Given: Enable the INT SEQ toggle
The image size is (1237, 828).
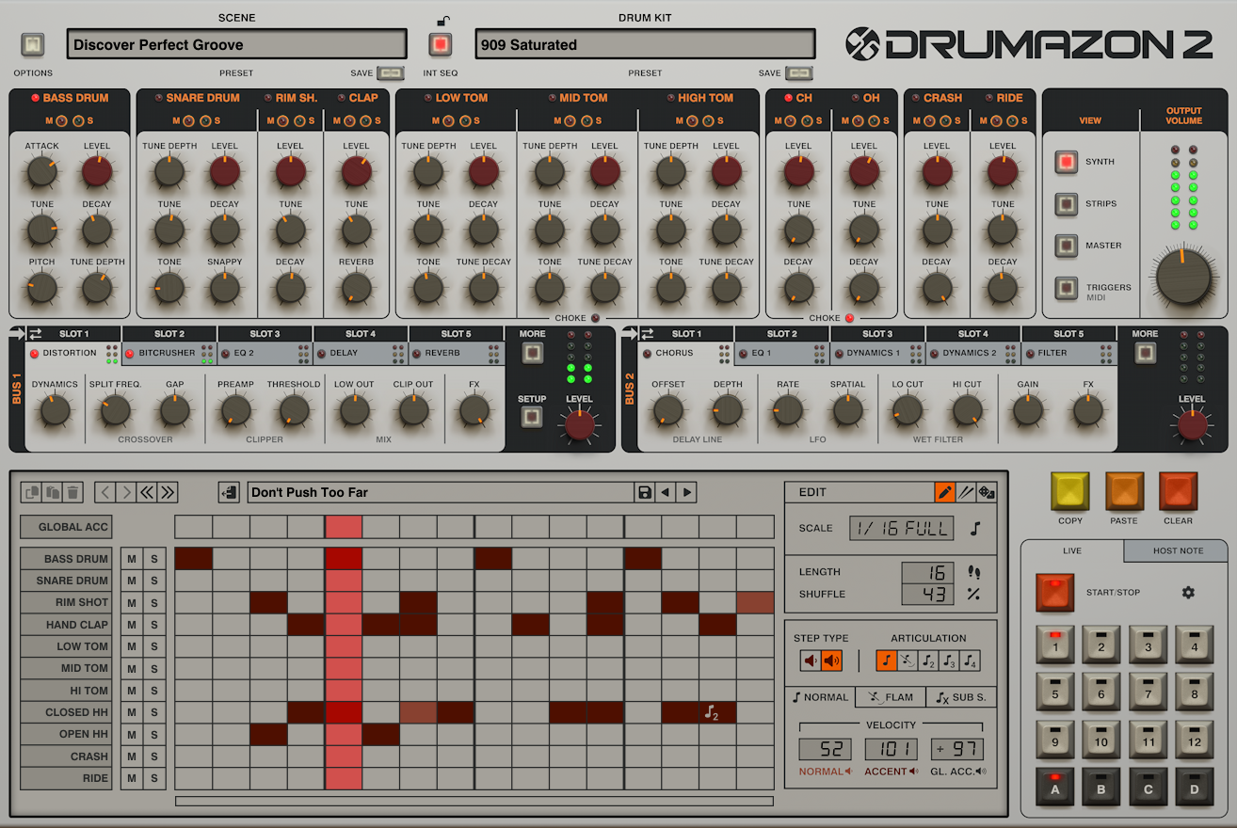Looking at the screenshot, I should [439, 43].
